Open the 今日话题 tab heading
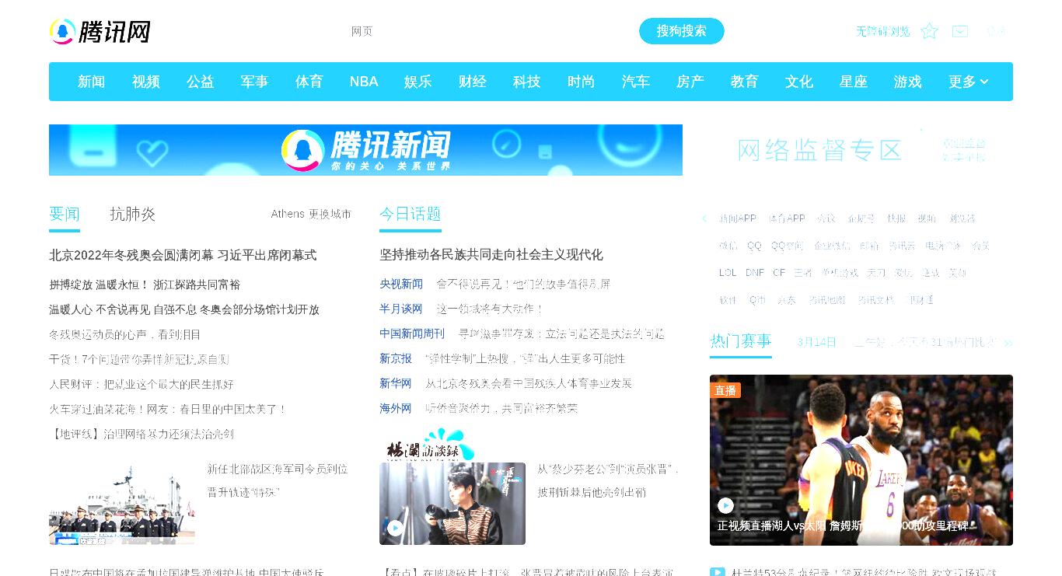The image size is (1062, 576). pos(410,215)
